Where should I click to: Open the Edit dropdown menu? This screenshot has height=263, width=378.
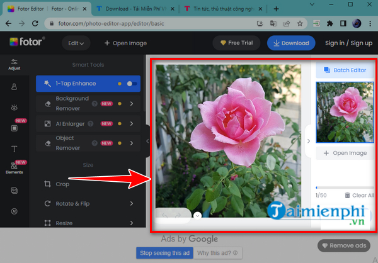[76, 43]
